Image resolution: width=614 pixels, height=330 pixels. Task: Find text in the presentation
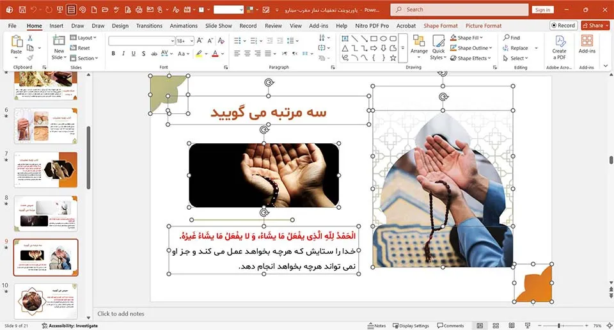tap(512, 38)
